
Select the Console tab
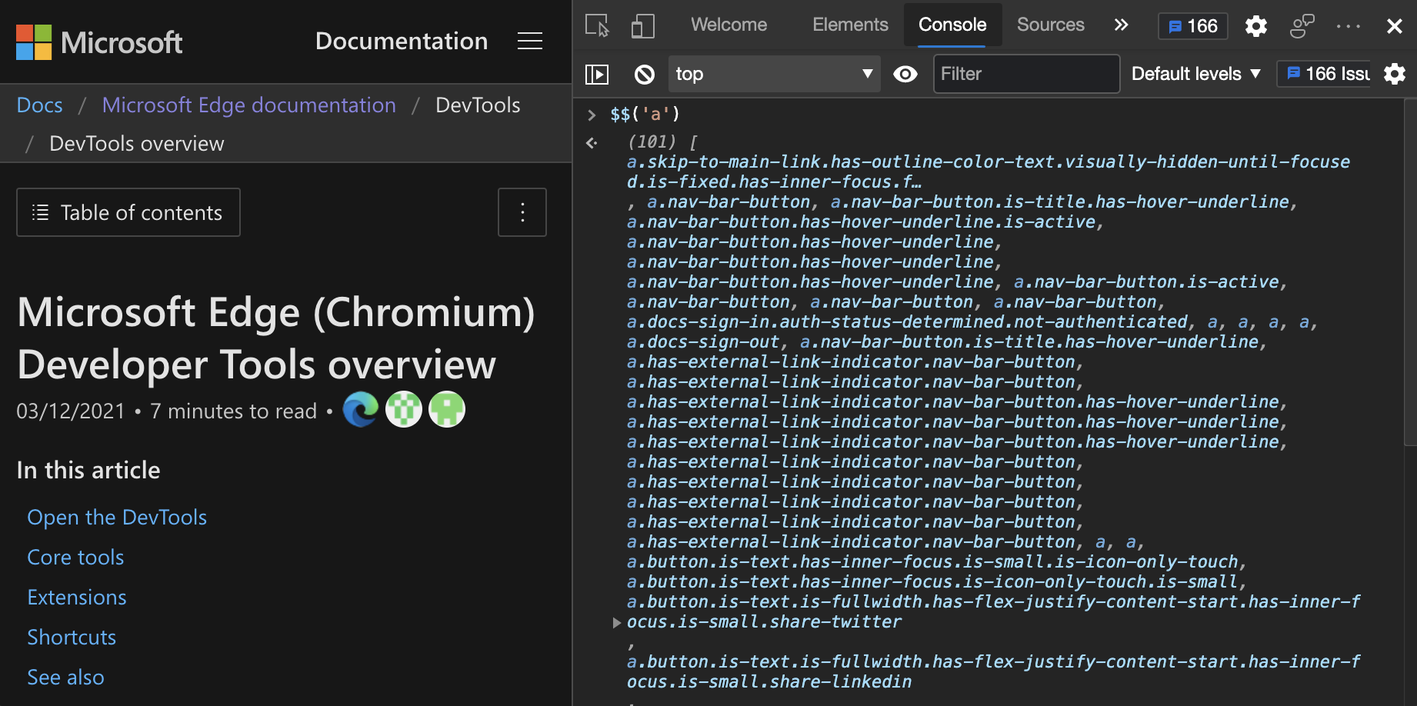(x=952, y=25)
